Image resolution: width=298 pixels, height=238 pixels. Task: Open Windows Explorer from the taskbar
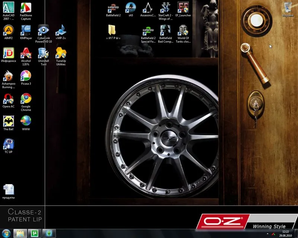[x=20, y=233]
